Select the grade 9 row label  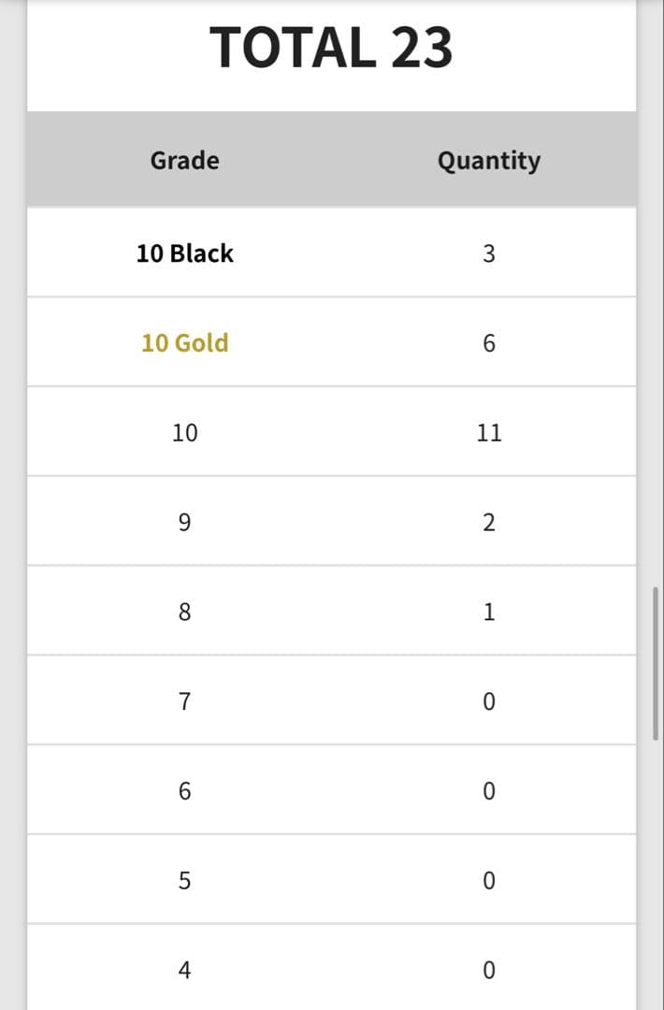tap(184, 522)
